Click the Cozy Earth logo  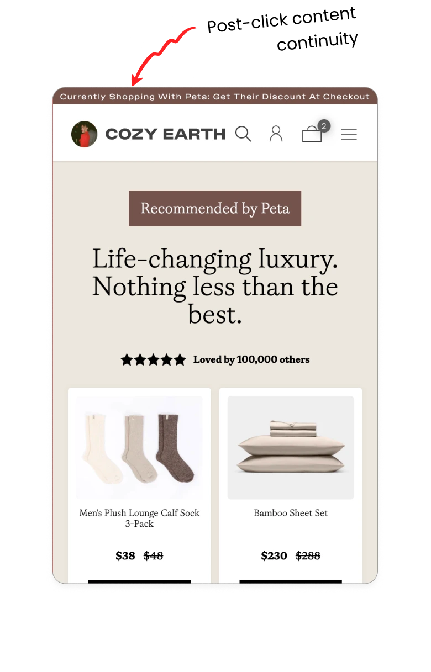(165, 134)
